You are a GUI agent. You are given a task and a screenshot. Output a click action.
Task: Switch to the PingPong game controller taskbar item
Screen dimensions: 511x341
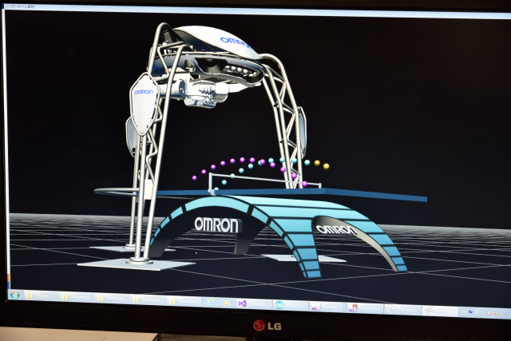click(x=402, y=310)
